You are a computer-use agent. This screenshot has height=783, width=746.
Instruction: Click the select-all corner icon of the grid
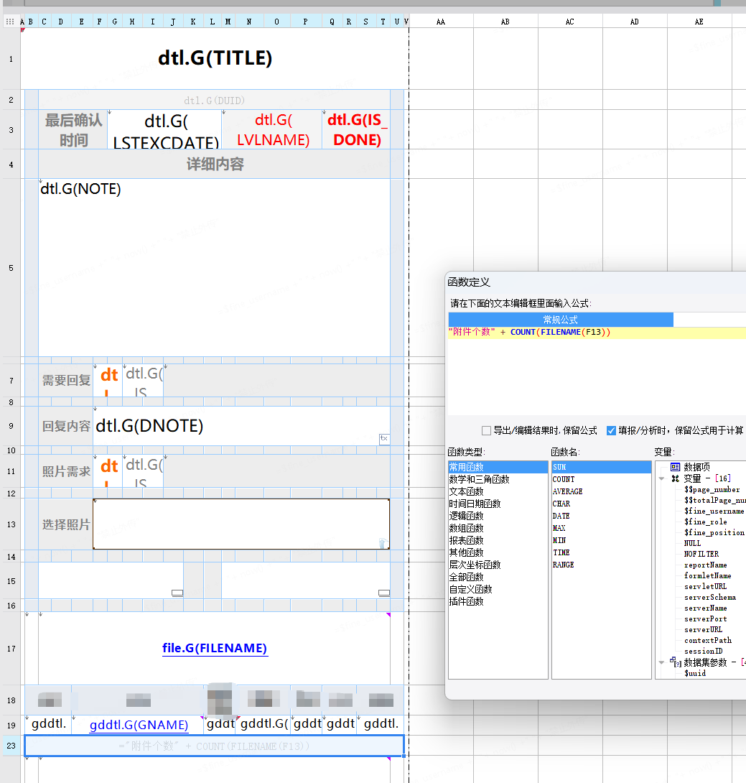coord(10,22)
